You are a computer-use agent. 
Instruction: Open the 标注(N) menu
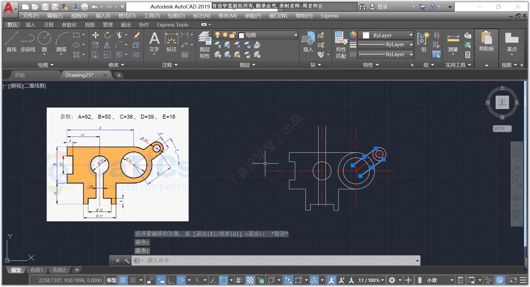coord(202,16)
